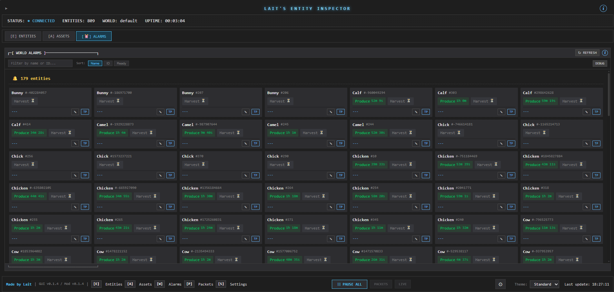Click the info icon beside the Refresh button
Screen dimensions: 614x292
click(605, 53)
